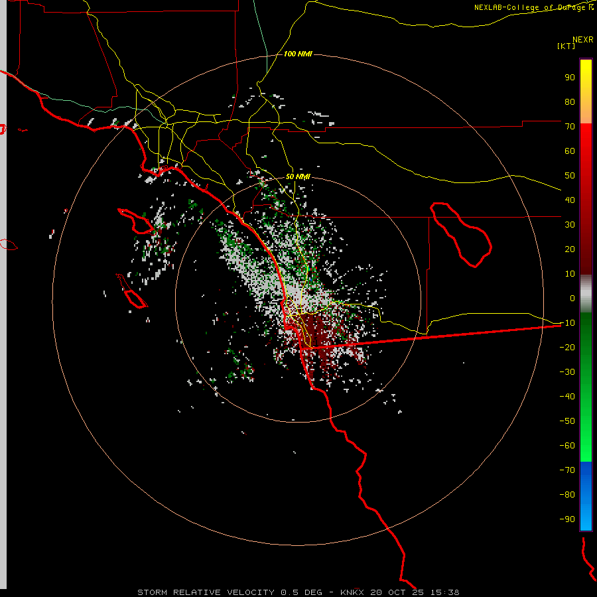Click the [KT] units label
The height and width of the screenshot is (597, 597).
point(566,46)
